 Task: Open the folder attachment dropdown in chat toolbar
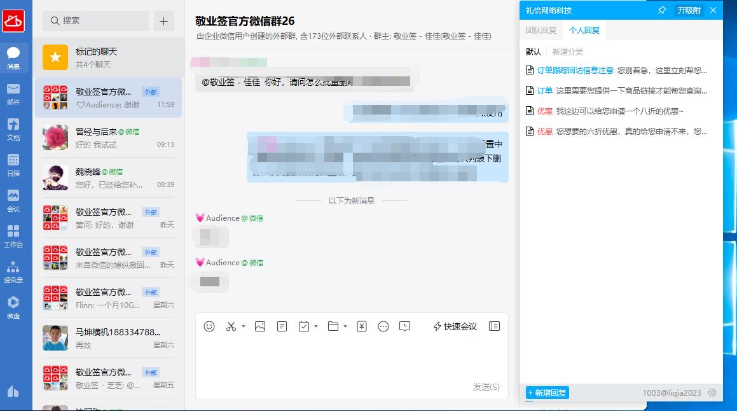[344, 327]
